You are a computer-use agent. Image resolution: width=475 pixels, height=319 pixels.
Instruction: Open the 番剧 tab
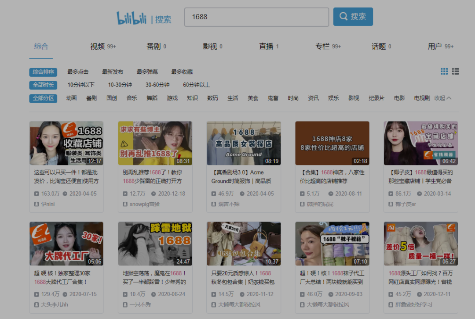click(156, 46)
